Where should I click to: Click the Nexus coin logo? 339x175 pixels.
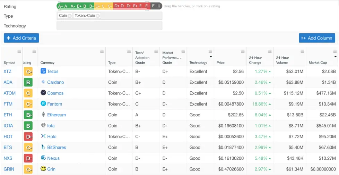pyautogui.click(x=43, y=158)
